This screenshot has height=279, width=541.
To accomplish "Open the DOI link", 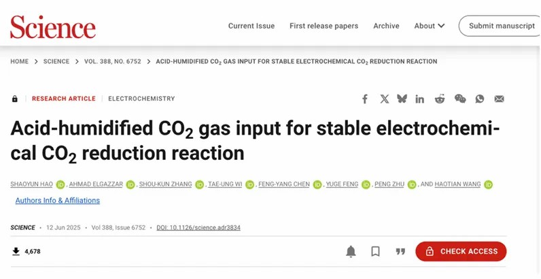I will pyautogui.click(x=198, y=227).
